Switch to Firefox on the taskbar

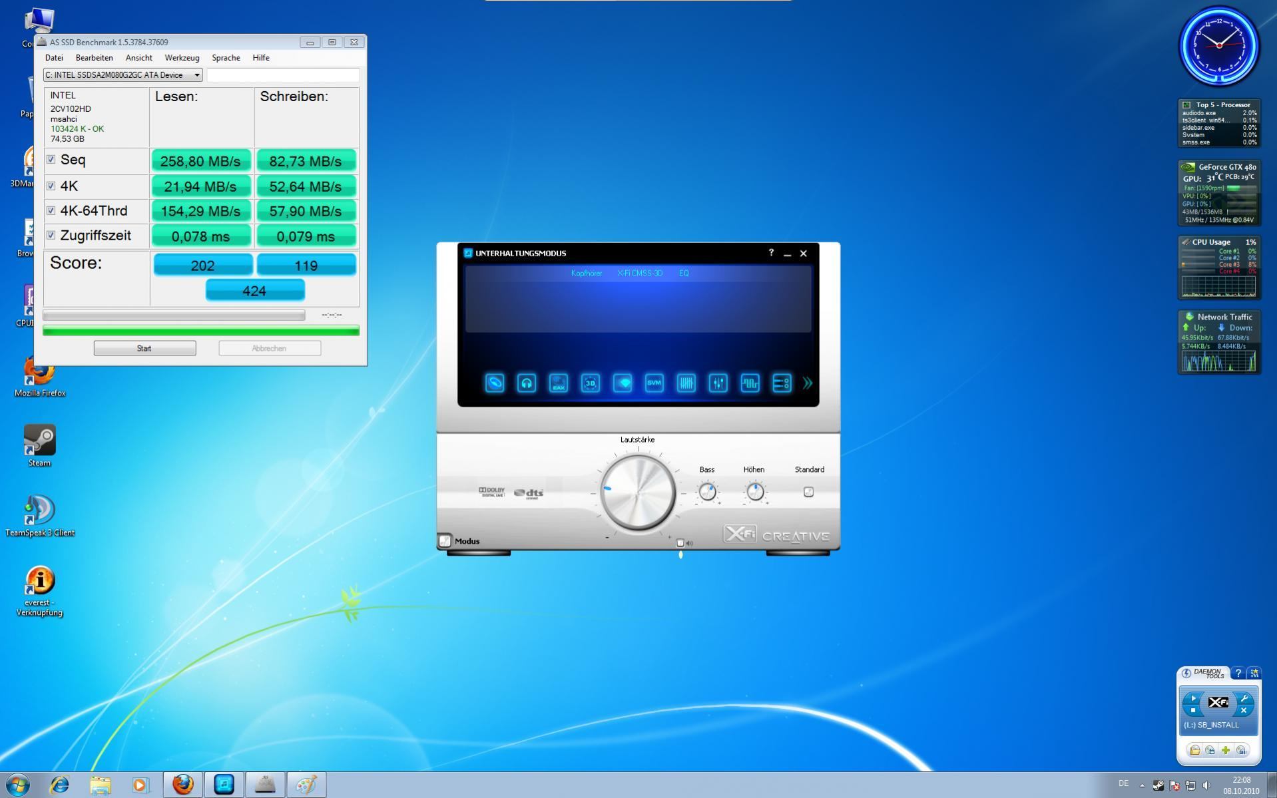coord(183,785)
